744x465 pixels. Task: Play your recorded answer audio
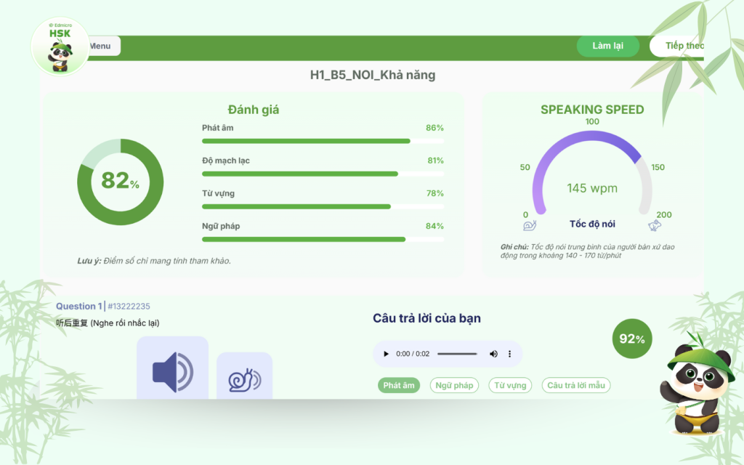click(387, 354)
